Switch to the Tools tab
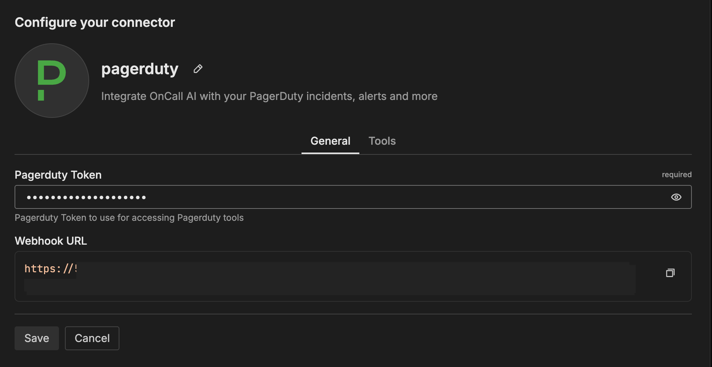 tap(382, 141)
